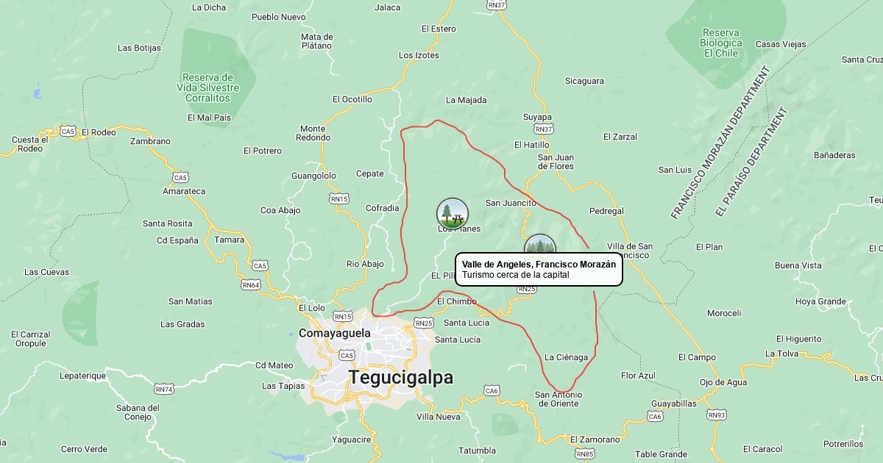Click the CA6 road shield near Guayabillas

(x=655, y=417)
